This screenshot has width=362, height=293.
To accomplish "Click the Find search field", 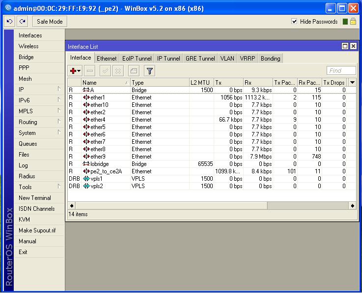I will coord(341,70).
